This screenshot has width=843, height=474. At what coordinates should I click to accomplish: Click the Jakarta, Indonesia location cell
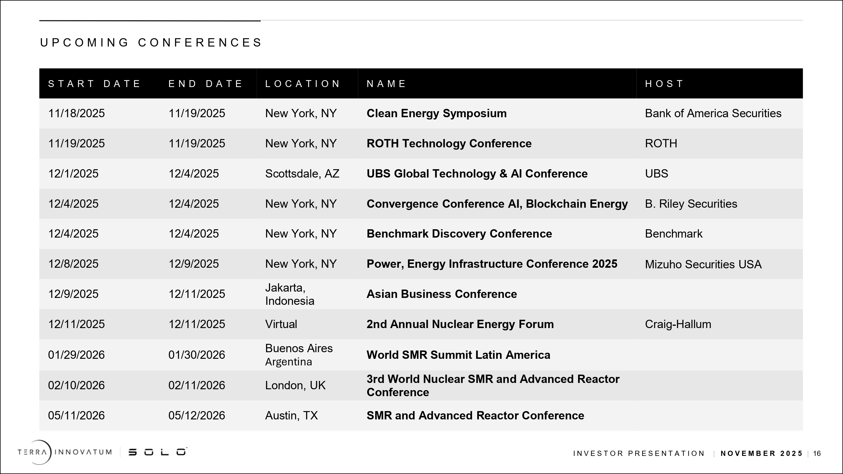point(289,294)
